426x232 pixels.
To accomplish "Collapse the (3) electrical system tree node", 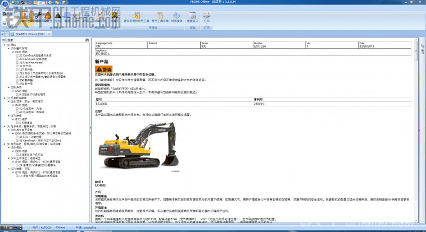I will pyautogui.click(x=4, y=126).
